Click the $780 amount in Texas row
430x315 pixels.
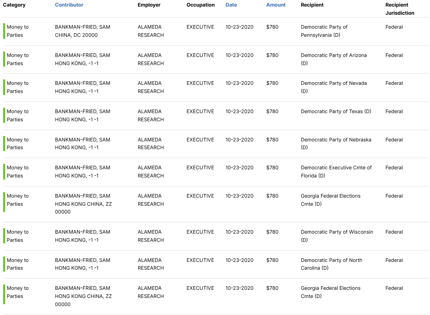pyautogui.click(x=272, y=112)
